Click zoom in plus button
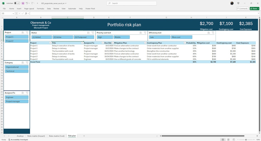The image size is (261, 141). pos(254,140)
